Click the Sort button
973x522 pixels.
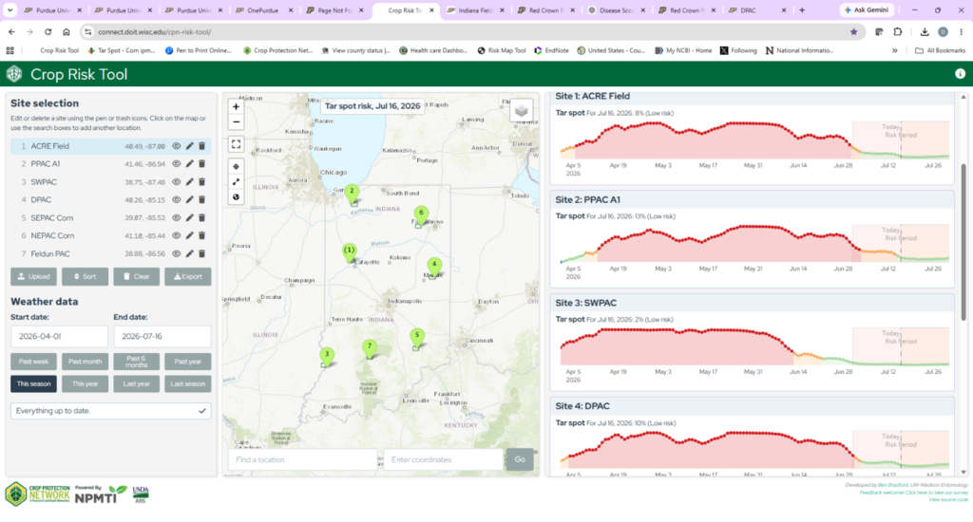click(85, 276)
